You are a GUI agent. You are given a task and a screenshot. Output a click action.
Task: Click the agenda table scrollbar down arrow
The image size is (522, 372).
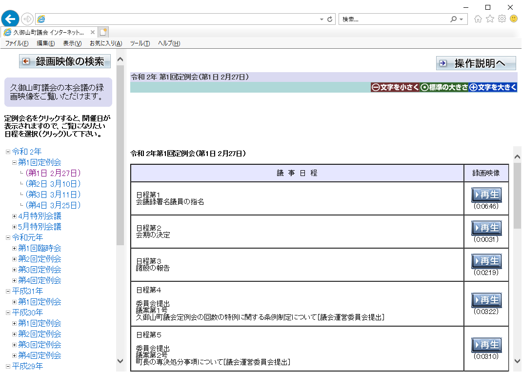[x=517, y=361]
